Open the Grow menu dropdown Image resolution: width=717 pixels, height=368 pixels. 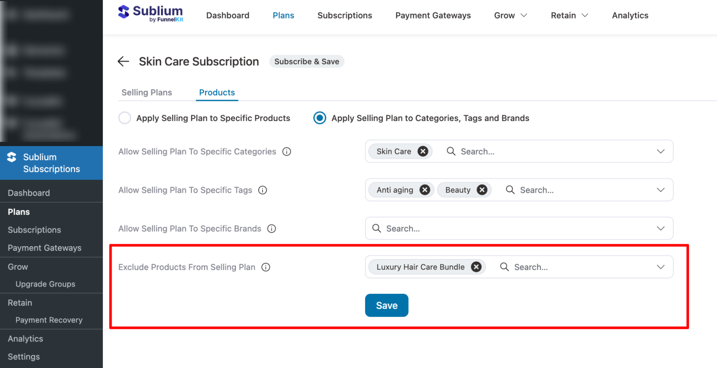point(510,15)
